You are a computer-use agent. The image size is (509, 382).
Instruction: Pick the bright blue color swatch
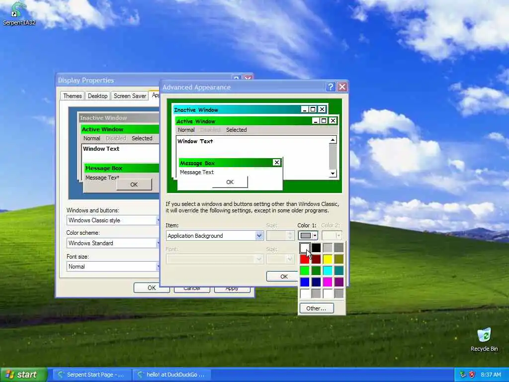[305, 282]
